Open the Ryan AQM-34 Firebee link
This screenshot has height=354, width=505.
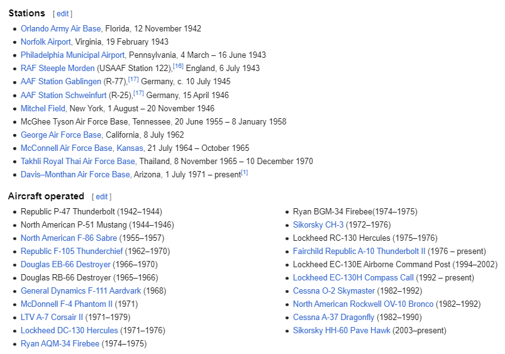pos(60,344)
